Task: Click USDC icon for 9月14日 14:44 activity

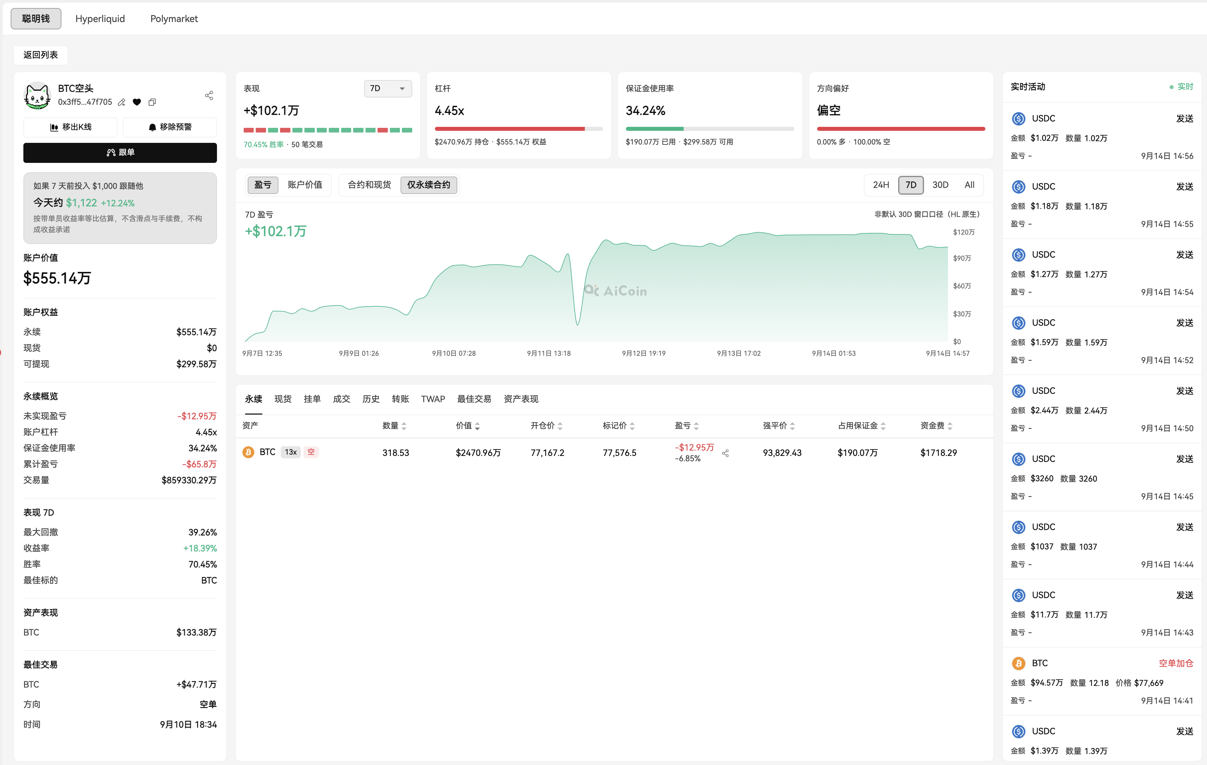Action: (1018, 527)
